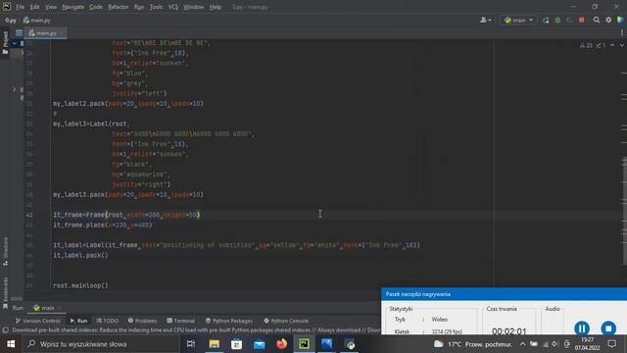The height and width of the screenshot is (353, 627).
Task: Click the it_label.pack() code line
Action: [80, 255]
